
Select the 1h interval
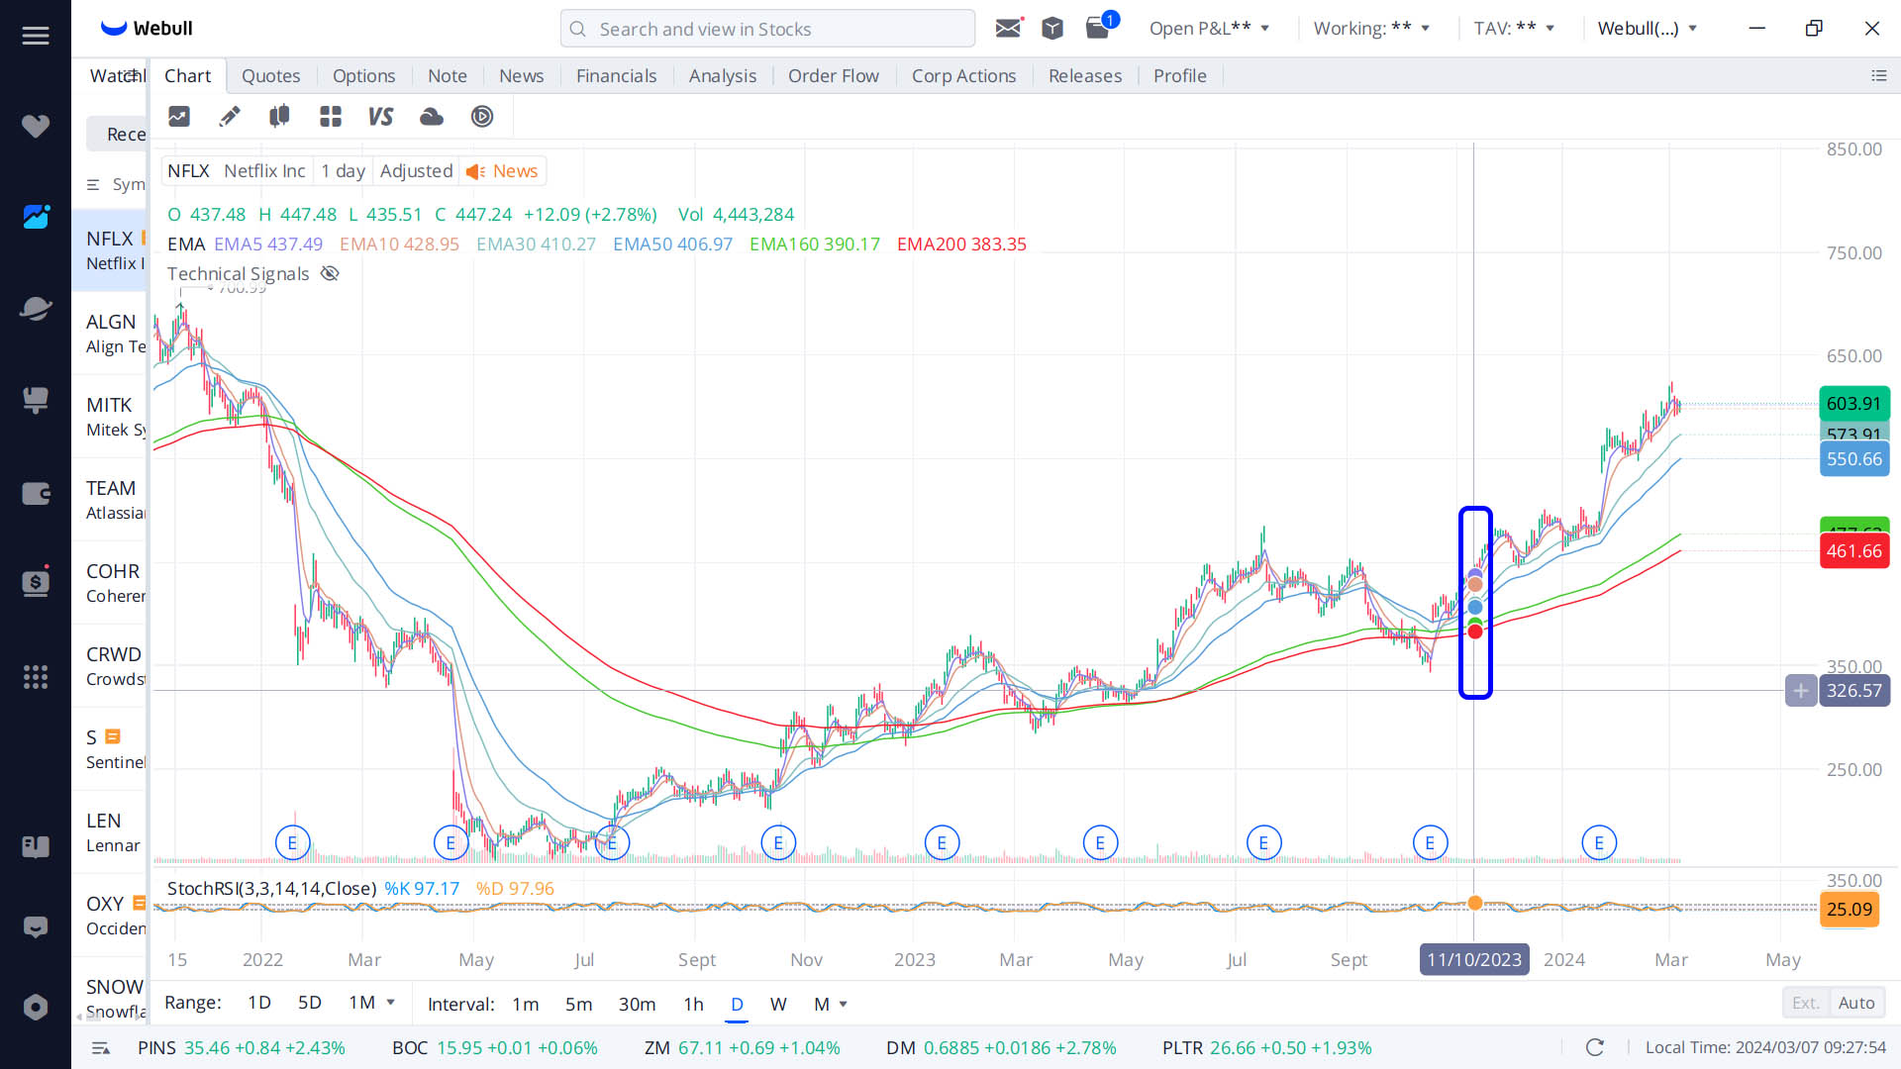click(693, 1005)
